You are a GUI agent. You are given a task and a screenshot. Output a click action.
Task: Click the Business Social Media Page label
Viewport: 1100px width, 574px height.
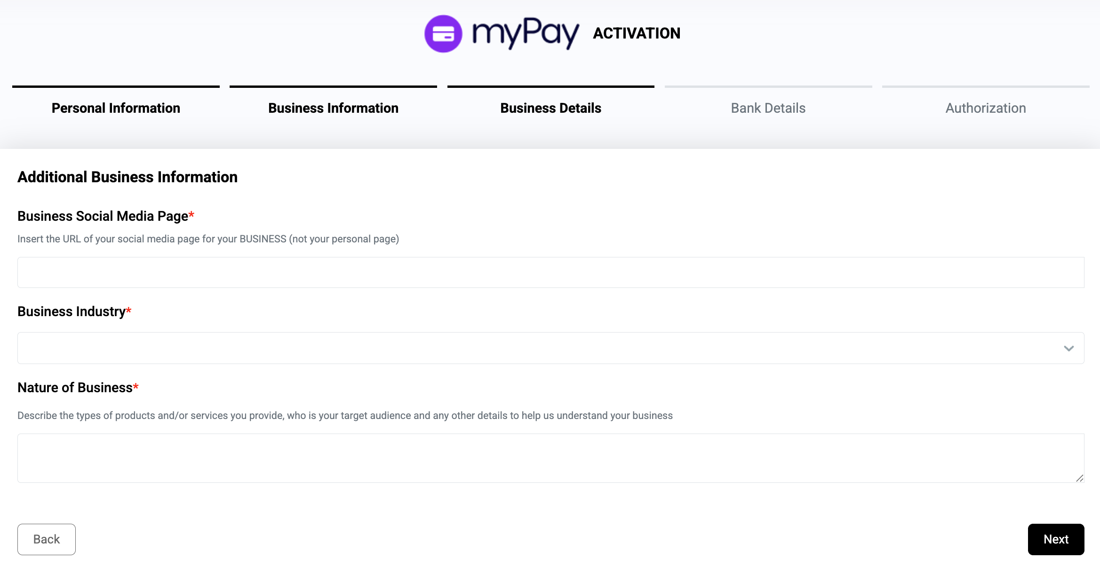coord(103,216)
